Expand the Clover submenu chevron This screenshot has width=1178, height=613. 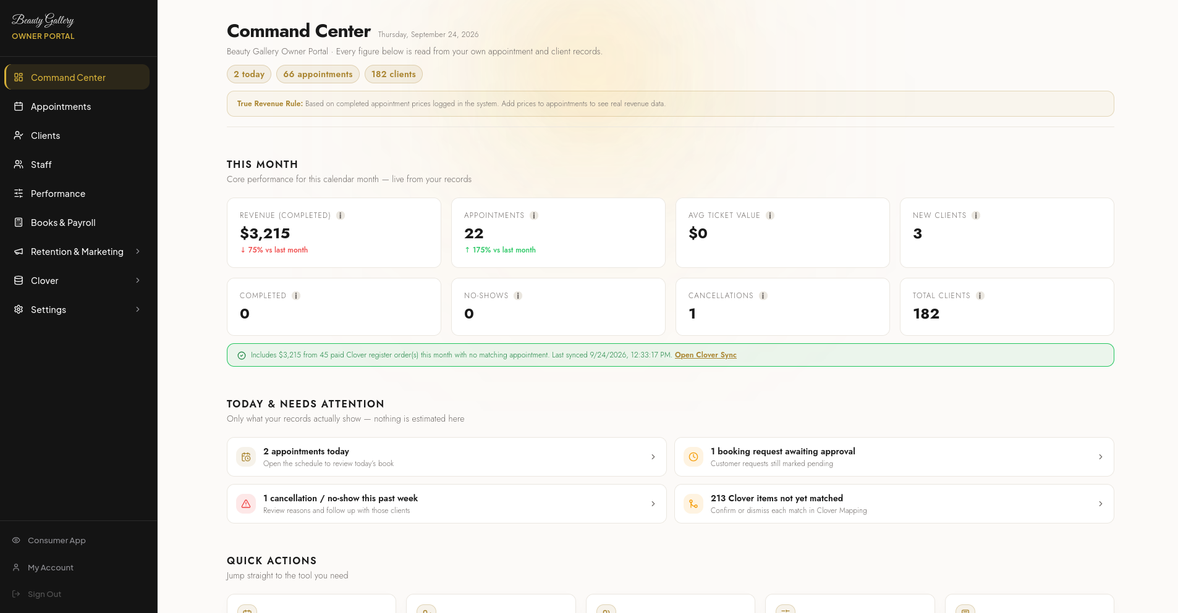[x=138, y=280]
